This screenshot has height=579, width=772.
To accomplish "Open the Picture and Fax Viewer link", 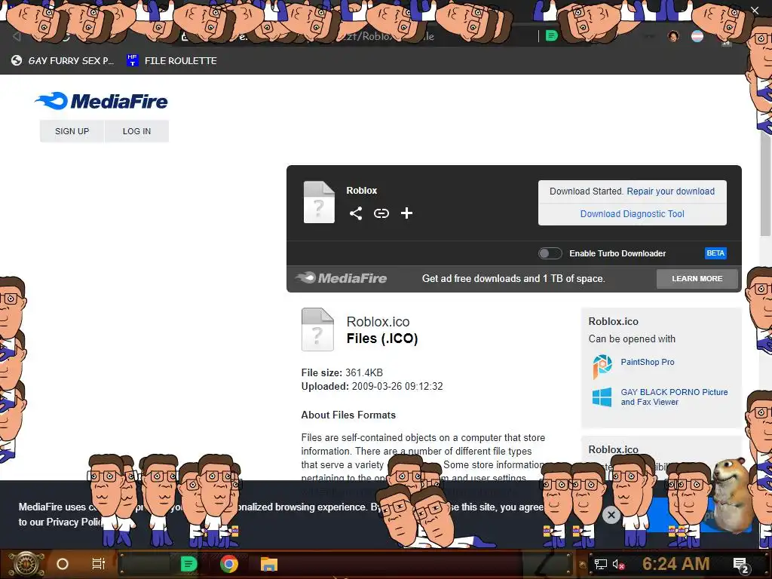I will point(674,397).
